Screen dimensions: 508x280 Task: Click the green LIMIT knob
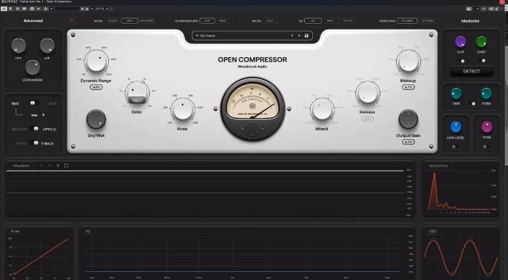[481, 41]
